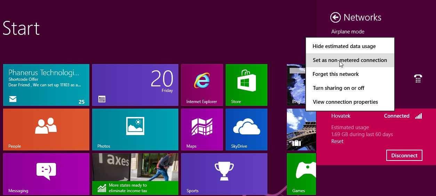Click the mail unread count 25

tap(82, 102)
